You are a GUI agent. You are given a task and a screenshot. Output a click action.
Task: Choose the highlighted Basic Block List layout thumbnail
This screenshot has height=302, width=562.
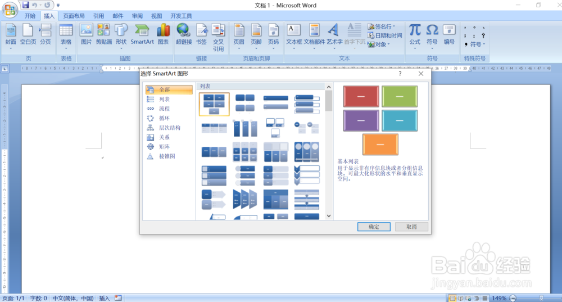coord(214,104)
